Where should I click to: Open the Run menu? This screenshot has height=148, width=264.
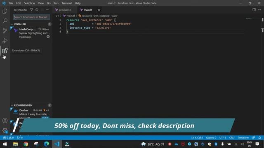[x=56, y=3]
